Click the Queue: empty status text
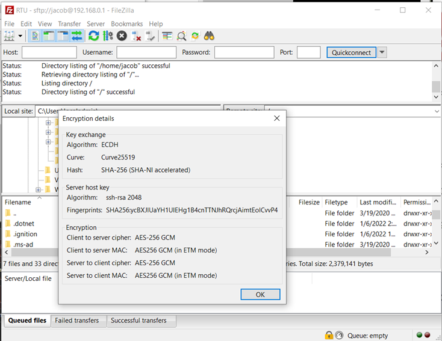This screenshot has height=341, width=442. pyautogui.click(x=367, y=336)
